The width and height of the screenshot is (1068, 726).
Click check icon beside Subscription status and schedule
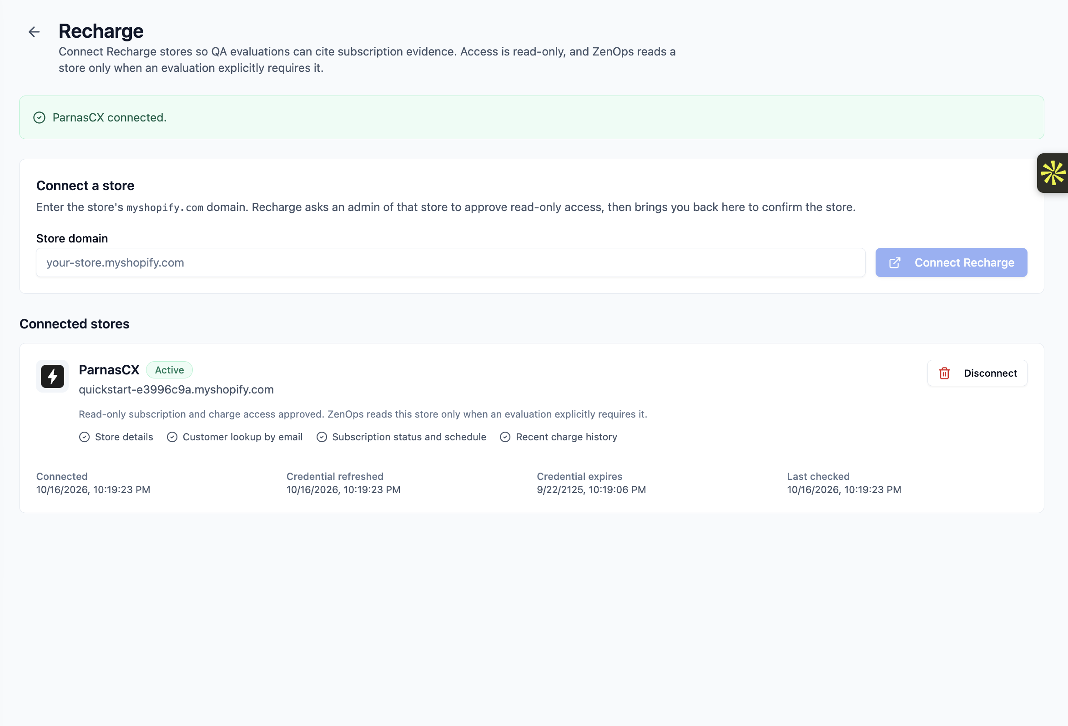coord(322,437)
